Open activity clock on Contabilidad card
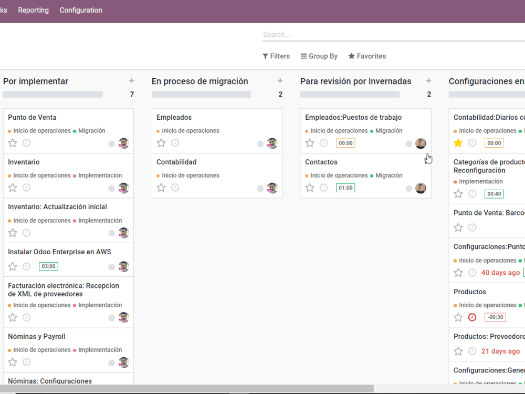Viewport: 525px width, 394px height. click(x=175, y=188)
